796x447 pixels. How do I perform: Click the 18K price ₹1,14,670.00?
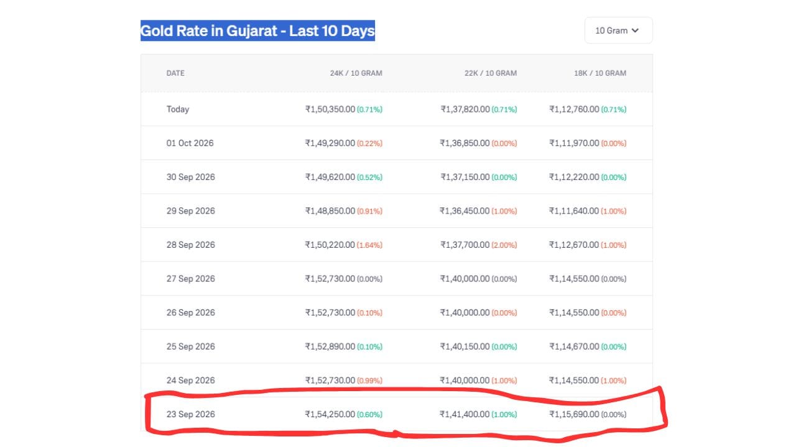tap(574, 346)
